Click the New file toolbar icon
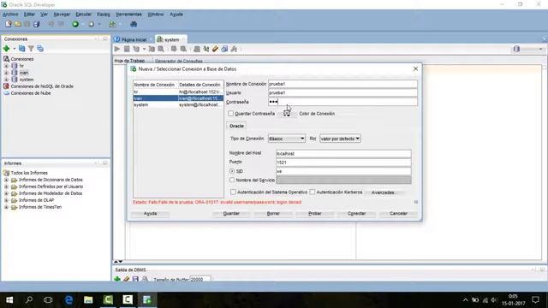Screen dimensions: 548x308 [8, 24]
